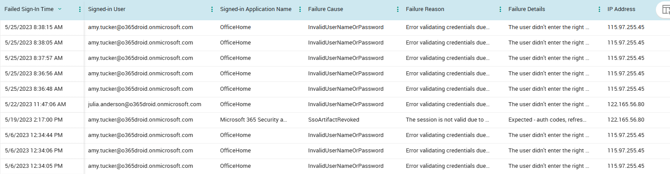Click Error validating credentials in 12:34:06 PM row
Image resolution: width=670 pixels, height=174 pixels.
[448, 151]
